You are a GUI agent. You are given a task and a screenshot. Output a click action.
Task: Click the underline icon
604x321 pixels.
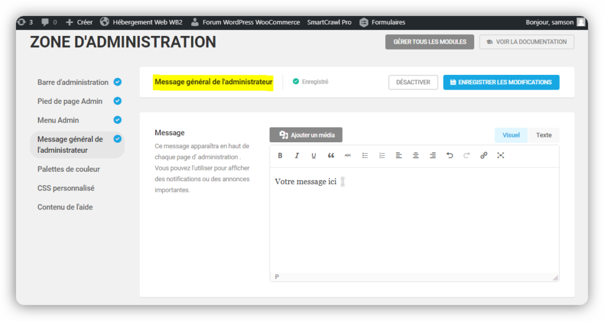pos(314,156)
